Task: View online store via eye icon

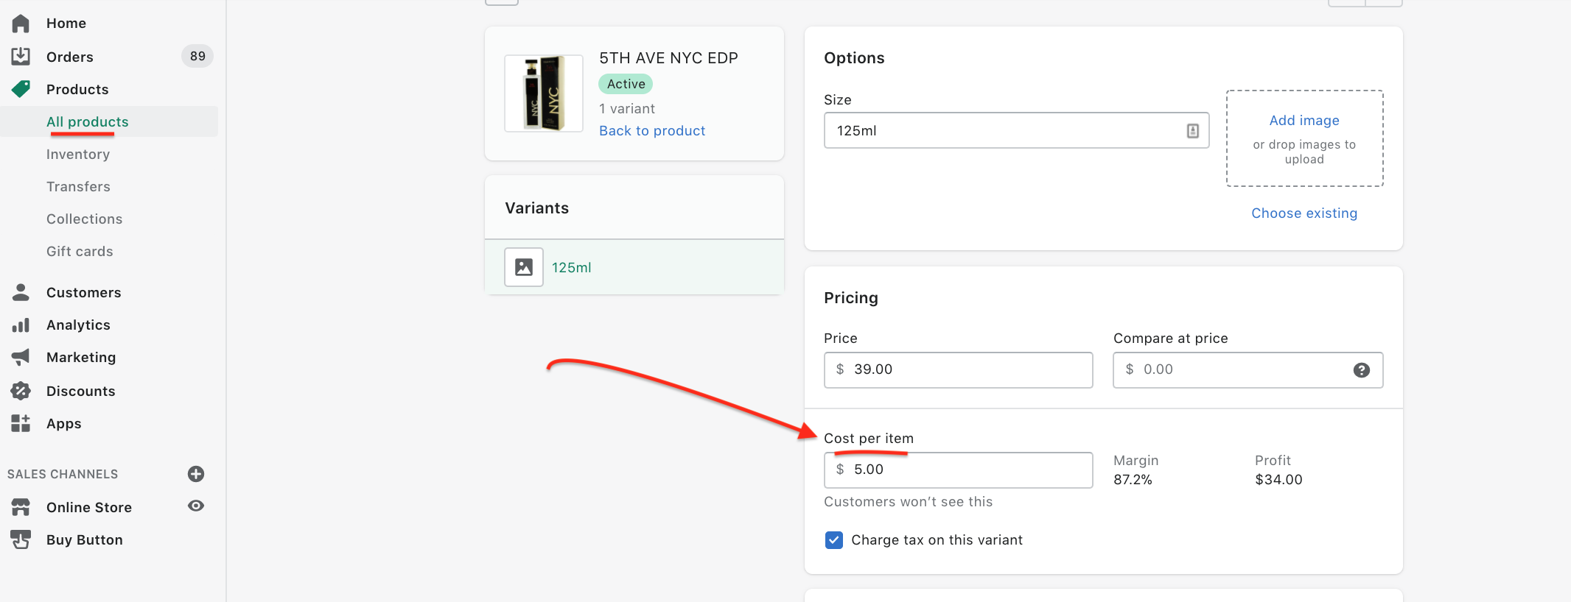Action: click(196, 506)
